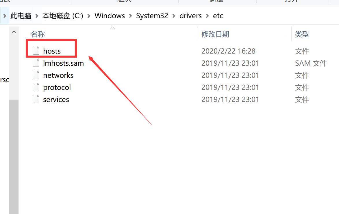The height and width of the screenshot is (214, 339).
Task: Select the hosts file name
Action: (x=52, y=51)
